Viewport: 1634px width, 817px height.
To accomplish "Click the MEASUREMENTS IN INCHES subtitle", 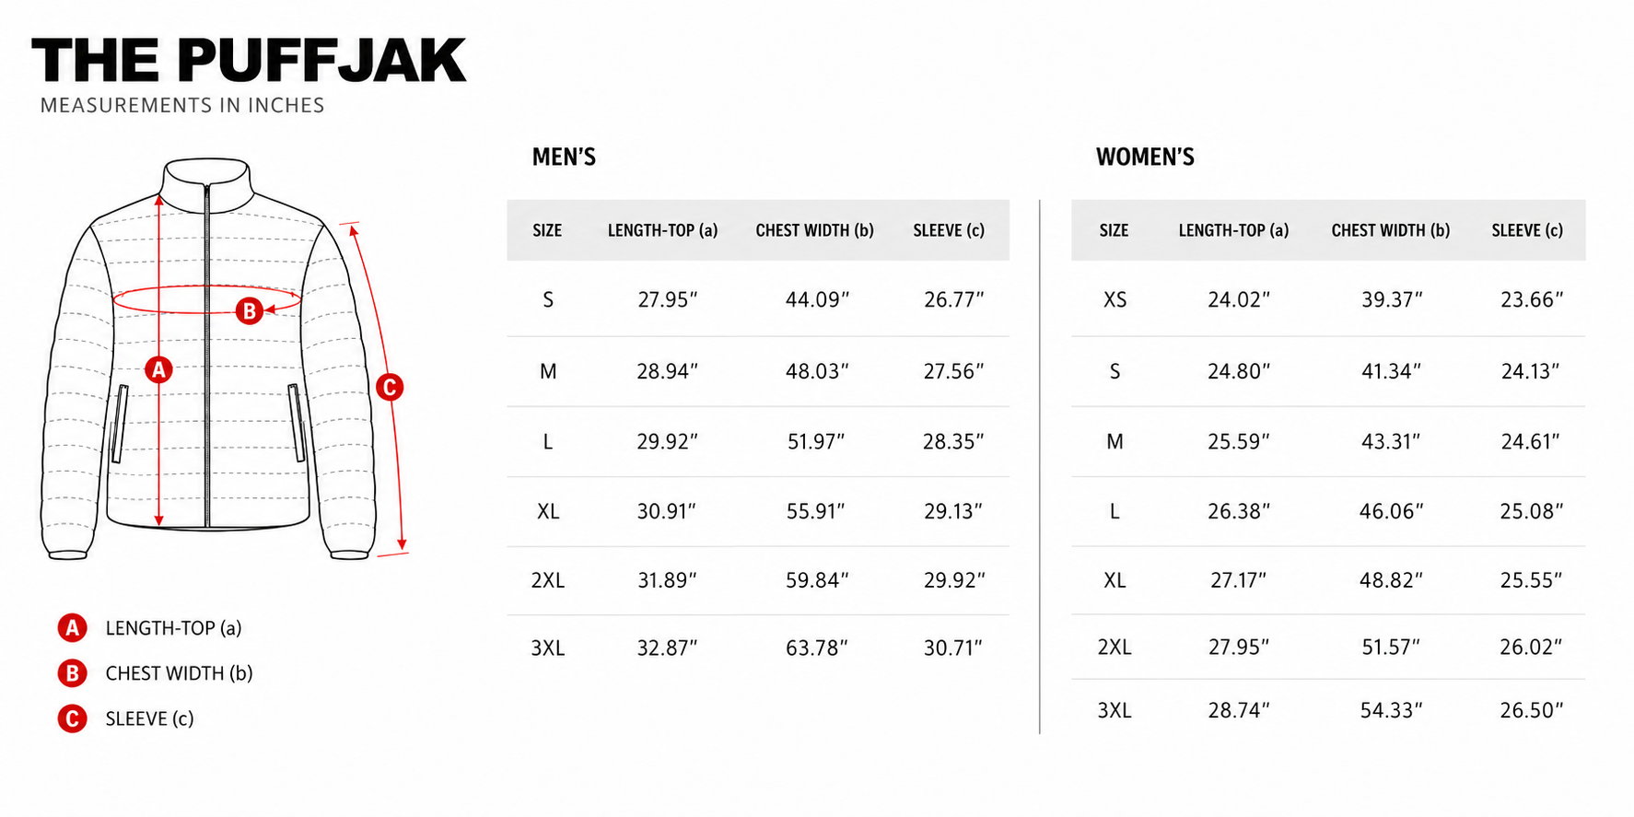I will [182, 105].
